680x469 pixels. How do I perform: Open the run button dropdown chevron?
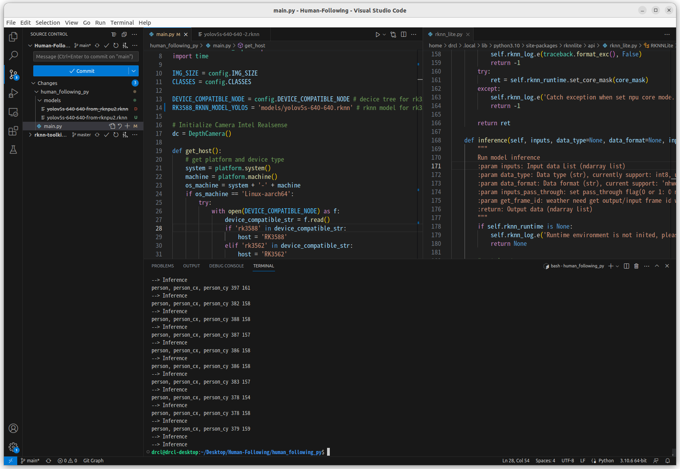[x=384, y=34]
